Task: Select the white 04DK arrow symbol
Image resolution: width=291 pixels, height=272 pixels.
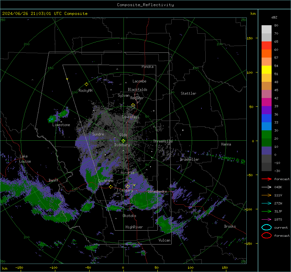Action: click(266, 187)
